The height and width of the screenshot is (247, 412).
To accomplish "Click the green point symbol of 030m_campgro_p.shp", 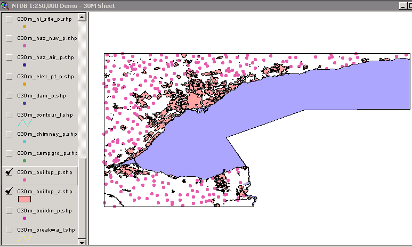I will (25, 161).
